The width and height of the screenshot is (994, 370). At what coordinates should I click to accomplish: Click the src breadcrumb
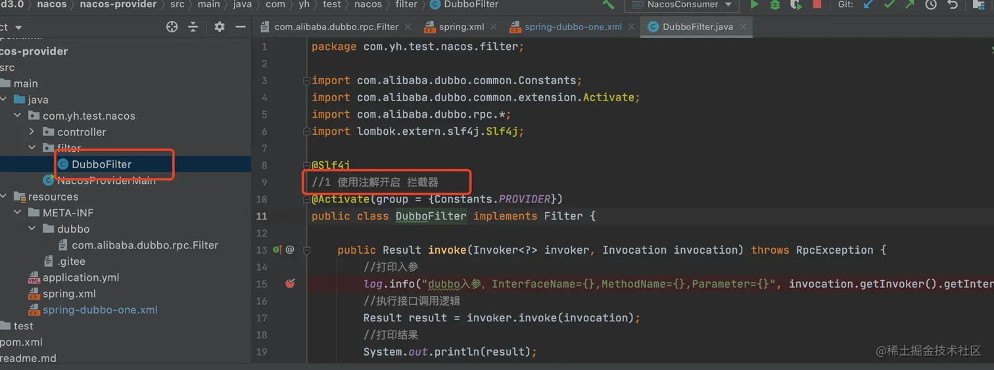pyautogui.click(x=177, y=4)
